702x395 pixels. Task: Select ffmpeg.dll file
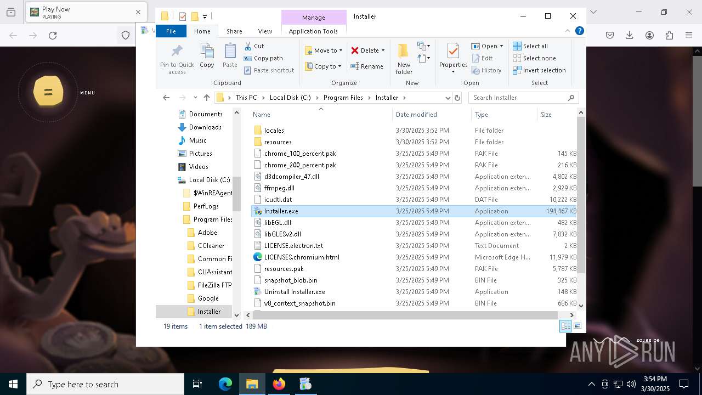pyautogui.click(x=279, y=188)
